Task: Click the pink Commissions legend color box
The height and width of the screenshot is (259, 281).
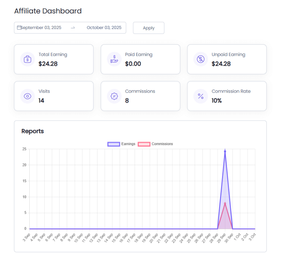Action: coord(144,144)
